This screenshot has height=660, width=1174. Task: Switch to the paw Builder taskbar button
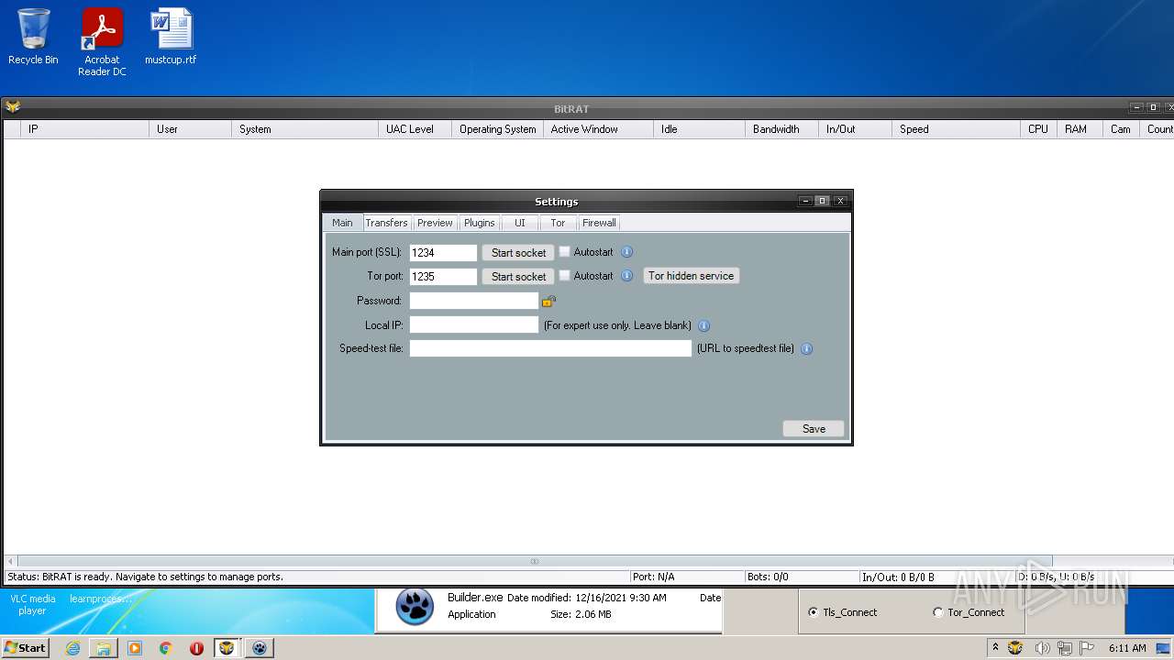click(260, 648)
